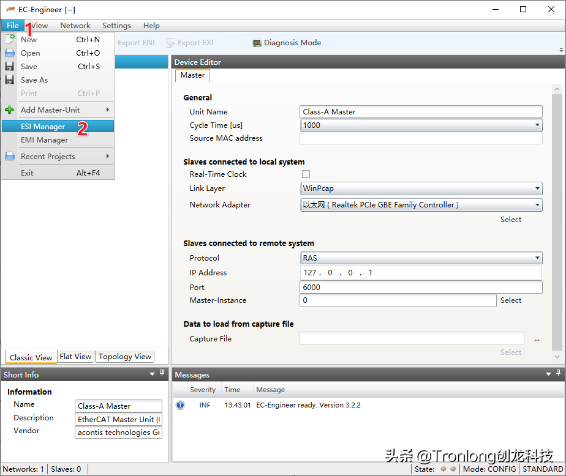Click the Select button under Network Adapter
The width and height of the screenshot is (566, 476).
(510, 219)
